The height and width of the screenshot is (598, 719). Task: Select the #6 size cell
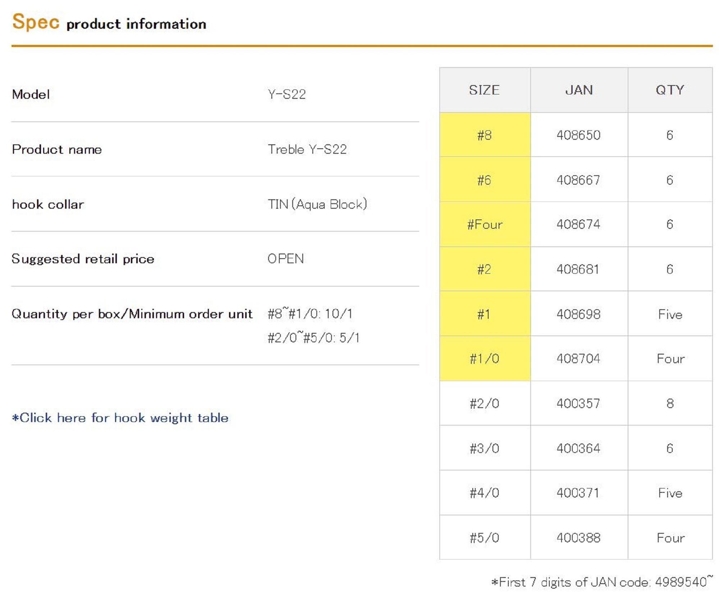[x=484, y=180]
